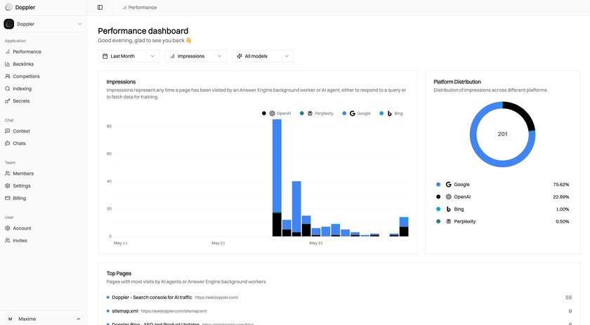Open the Billing page
This screenshot has width=590, height=325.
(19, 198)
